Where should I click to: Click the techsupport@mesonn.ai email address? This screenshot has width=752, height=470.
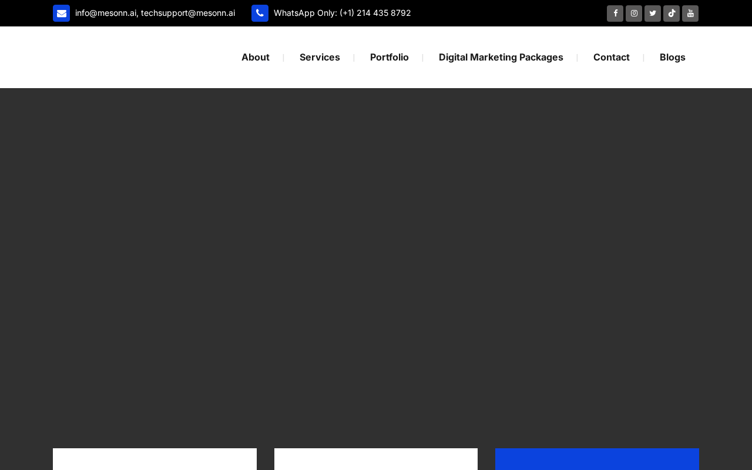[188, 13]
